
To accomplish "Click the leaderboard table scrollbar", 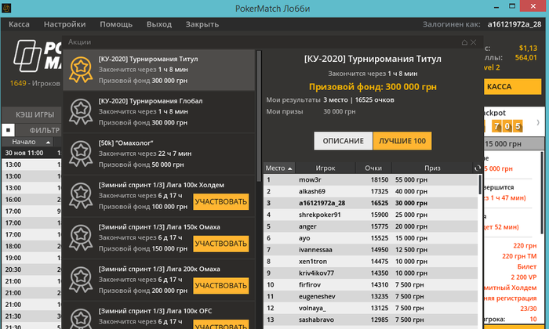I will [479, 185].
